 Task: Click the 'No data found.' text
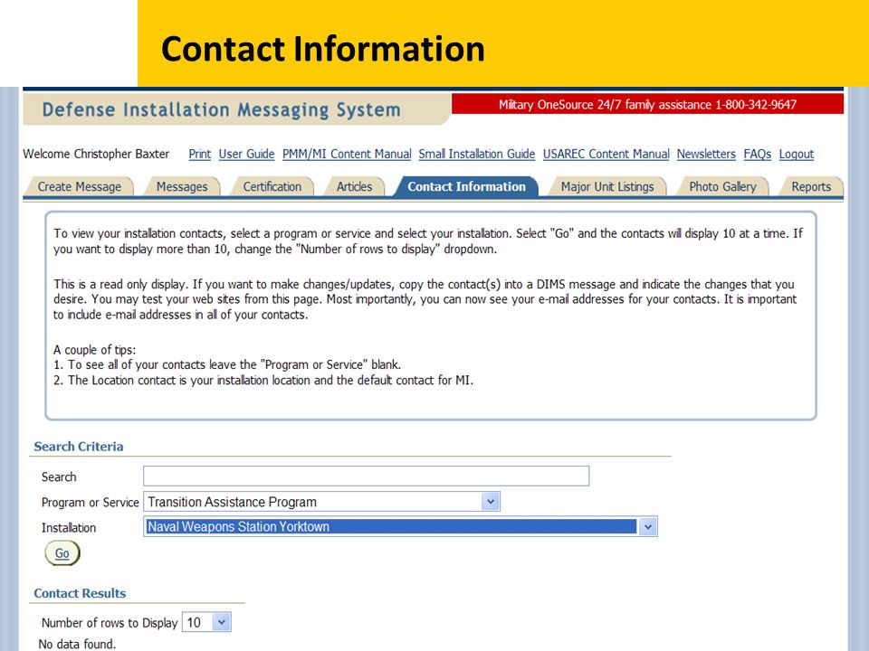77,644
